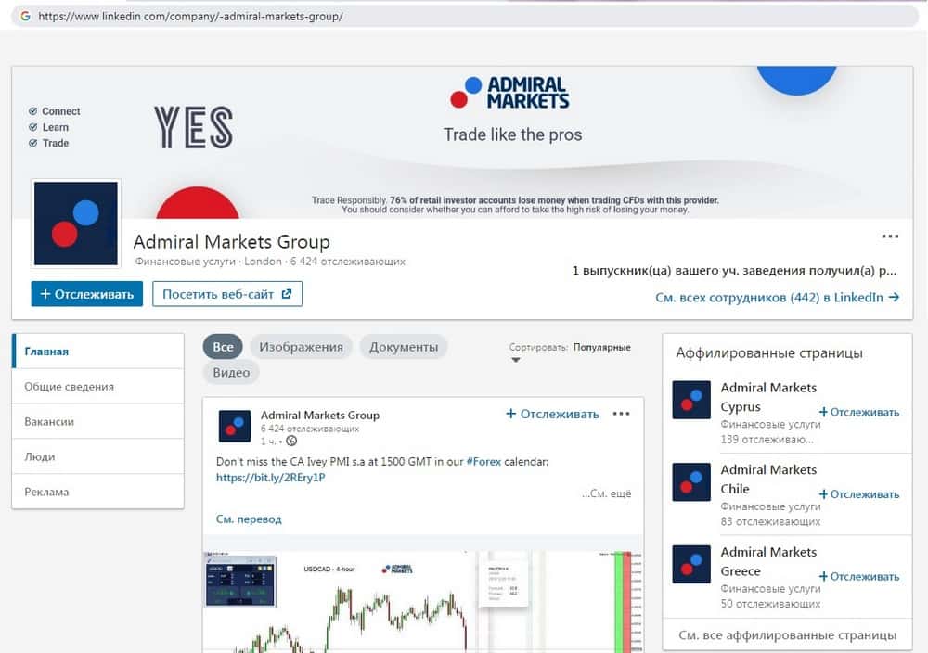Viewport: 928px width, 653px height.
Task: Follow Admiral Markets Group from the post
Action: click(552, 414)
